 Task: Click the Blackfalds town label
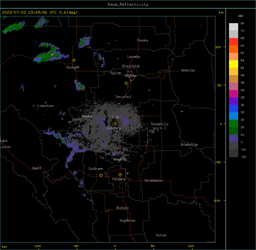click(131, 66)
